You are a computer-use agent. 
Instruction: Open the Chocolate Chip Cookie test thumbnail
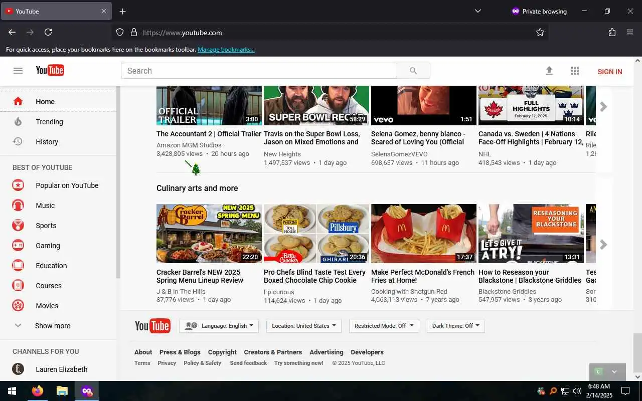coord(316,233)
